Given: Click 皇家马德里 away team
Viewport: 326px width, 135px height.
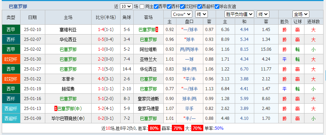Looking at the screenshot, I should (148, 109).
